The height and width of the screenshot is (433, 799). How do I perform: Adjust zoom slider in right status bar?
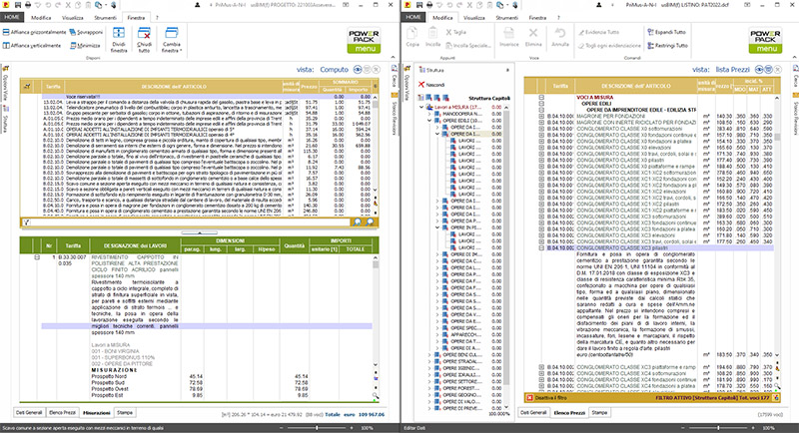click(717, 428)
